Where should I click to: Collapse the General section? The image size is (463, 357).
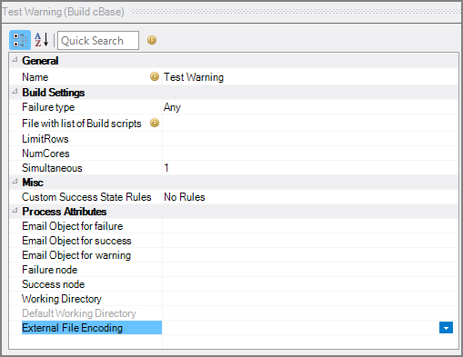pyautogui.click(x=15, y=60)
